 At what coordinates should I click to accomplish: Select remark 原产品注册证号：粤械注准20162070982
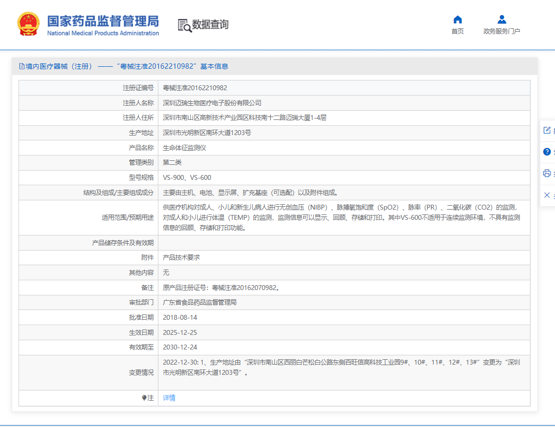click(x=222, y=288)
